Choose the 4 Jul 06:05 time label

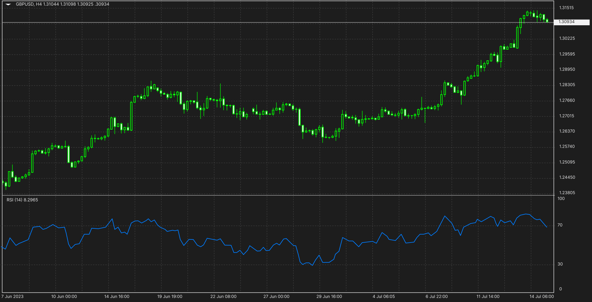[384, 296]
